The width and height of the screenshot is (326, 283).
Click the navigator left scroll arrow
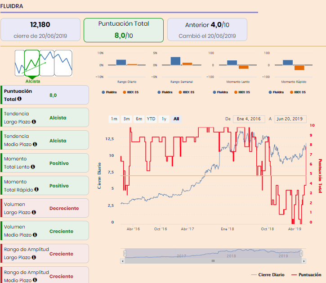point(122,261)
